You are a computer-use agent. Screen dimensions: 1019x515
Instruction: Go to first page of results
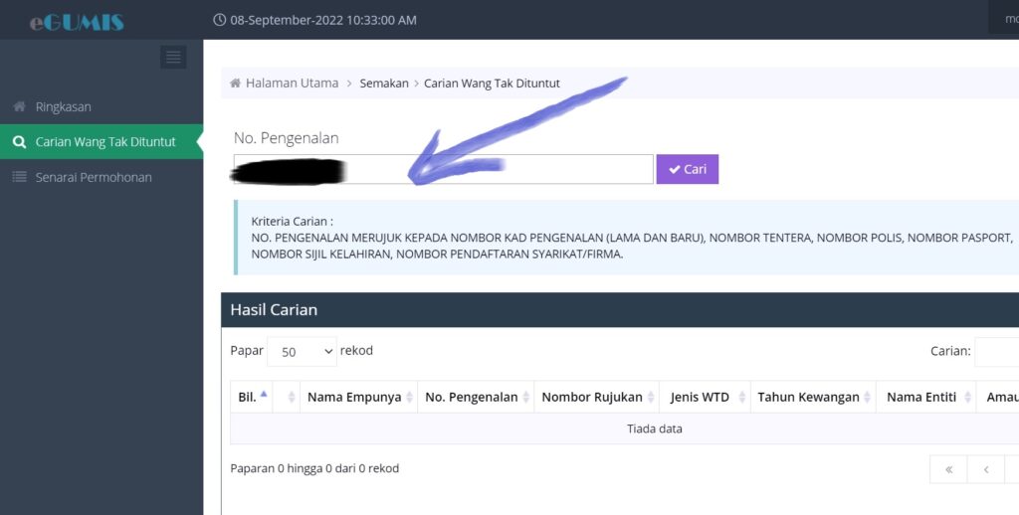pos(948,469)
